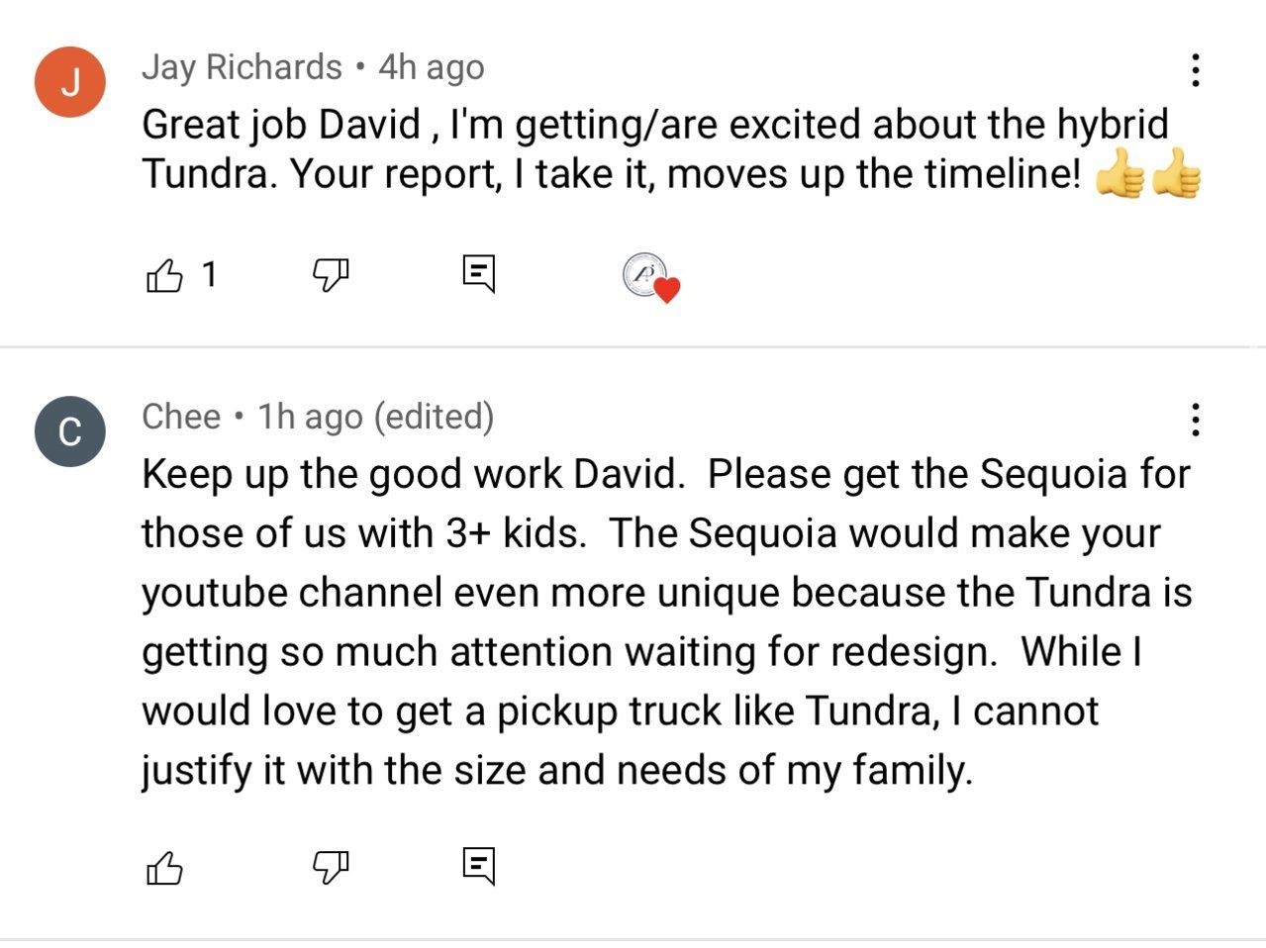
Task: Open more options for Jay Richards' comment
Action: 1196,69
